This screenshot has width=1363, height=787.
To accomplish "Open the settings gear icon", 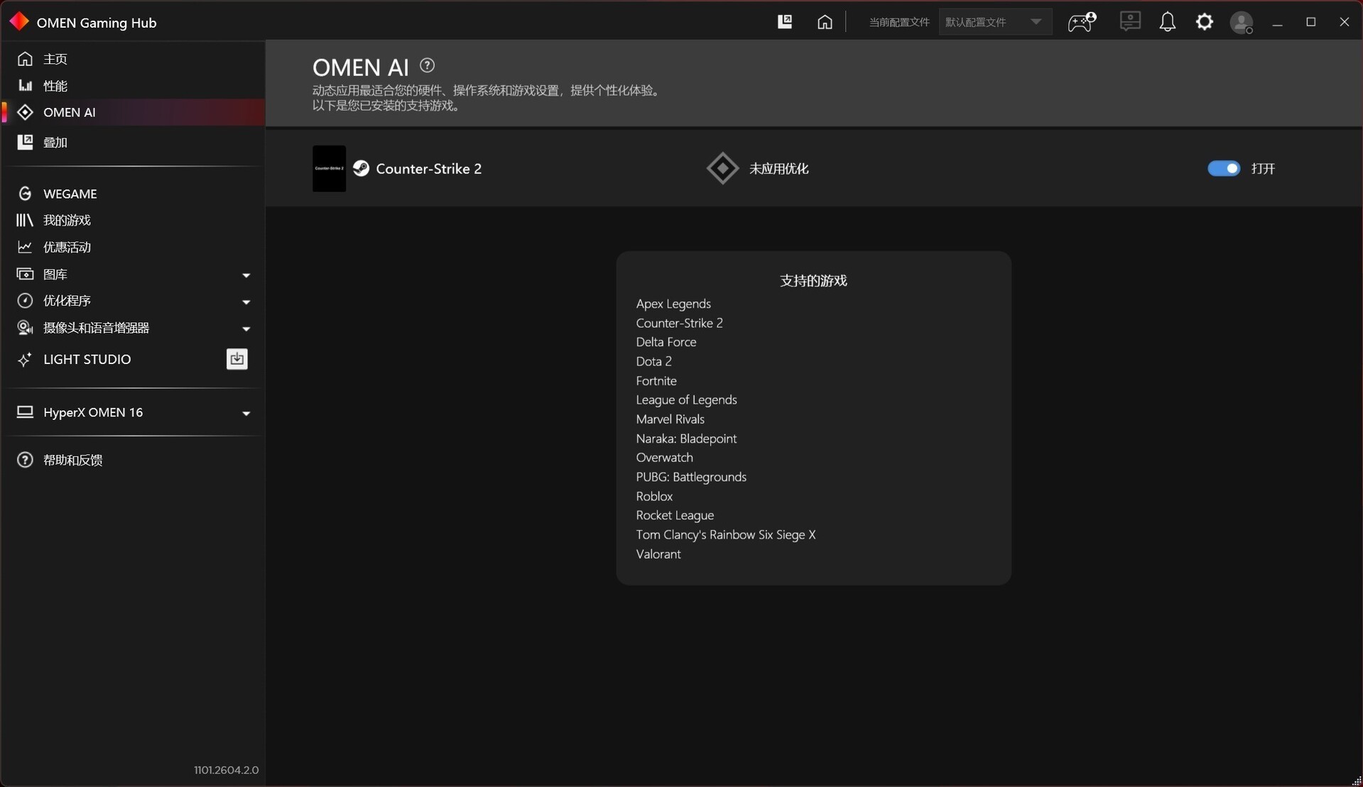I will 1205,22.
